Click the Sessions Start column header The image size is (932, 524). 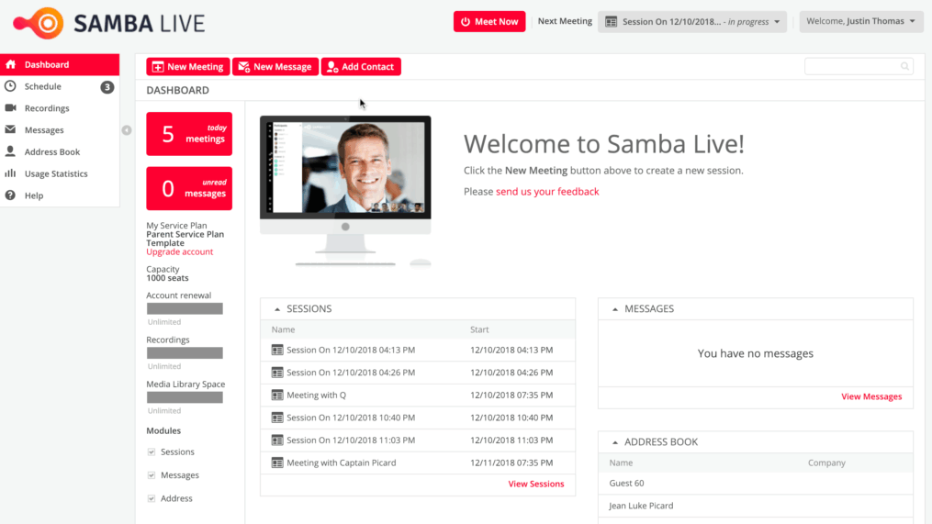click(479, 329)
